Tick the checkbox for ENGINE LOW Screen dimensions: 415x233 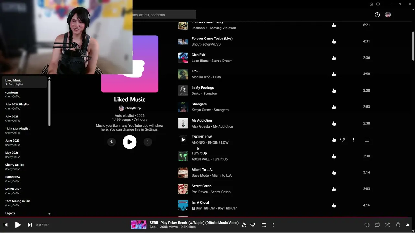367,140
